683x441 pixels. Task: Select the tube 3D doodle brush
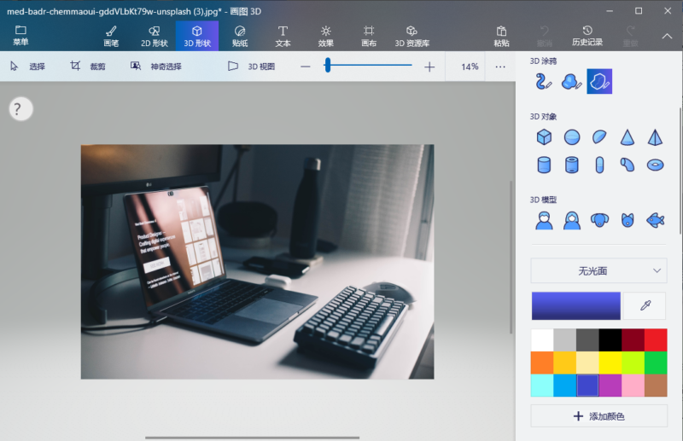(544, 81)
